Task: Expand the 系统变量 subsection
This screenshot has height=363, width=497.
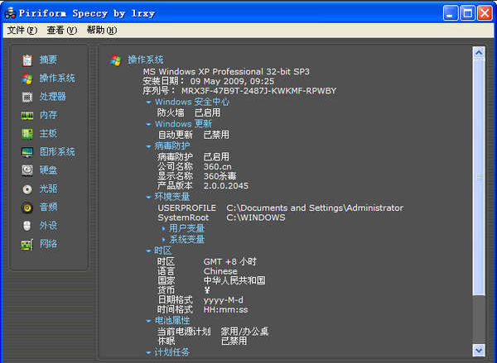Action: point(163,240)
